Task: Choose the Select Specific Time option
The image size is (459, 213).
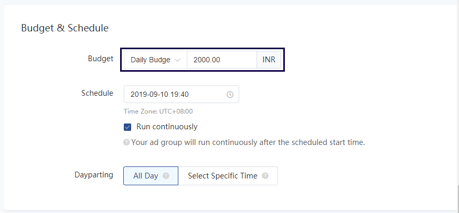Action: pos(222,176)
